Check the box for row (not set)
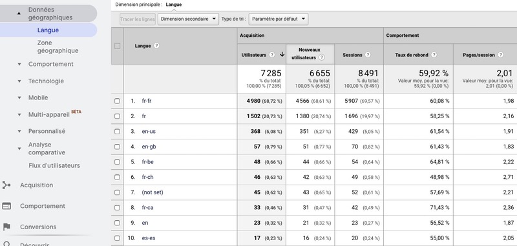 tap(117, 192)
